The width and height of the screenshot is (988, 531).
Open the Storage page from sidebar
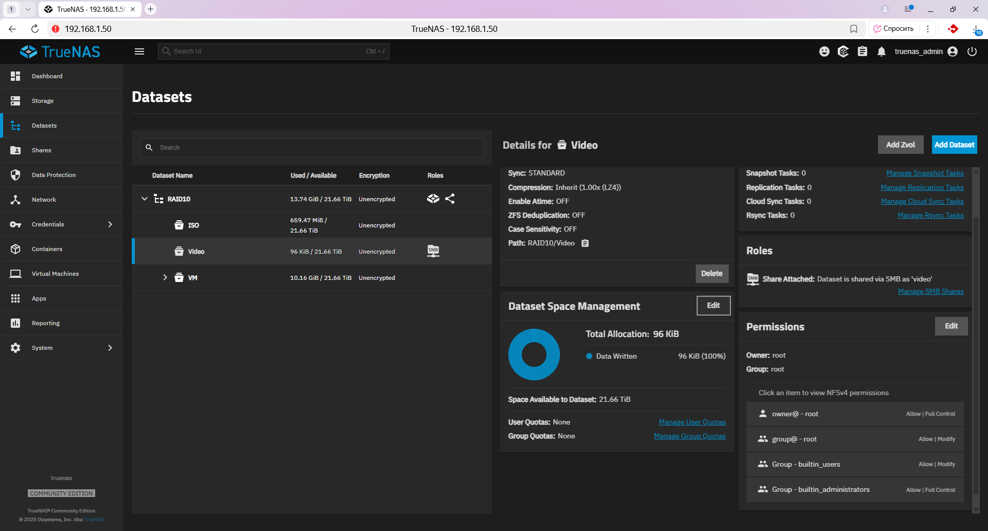point(43,101)
